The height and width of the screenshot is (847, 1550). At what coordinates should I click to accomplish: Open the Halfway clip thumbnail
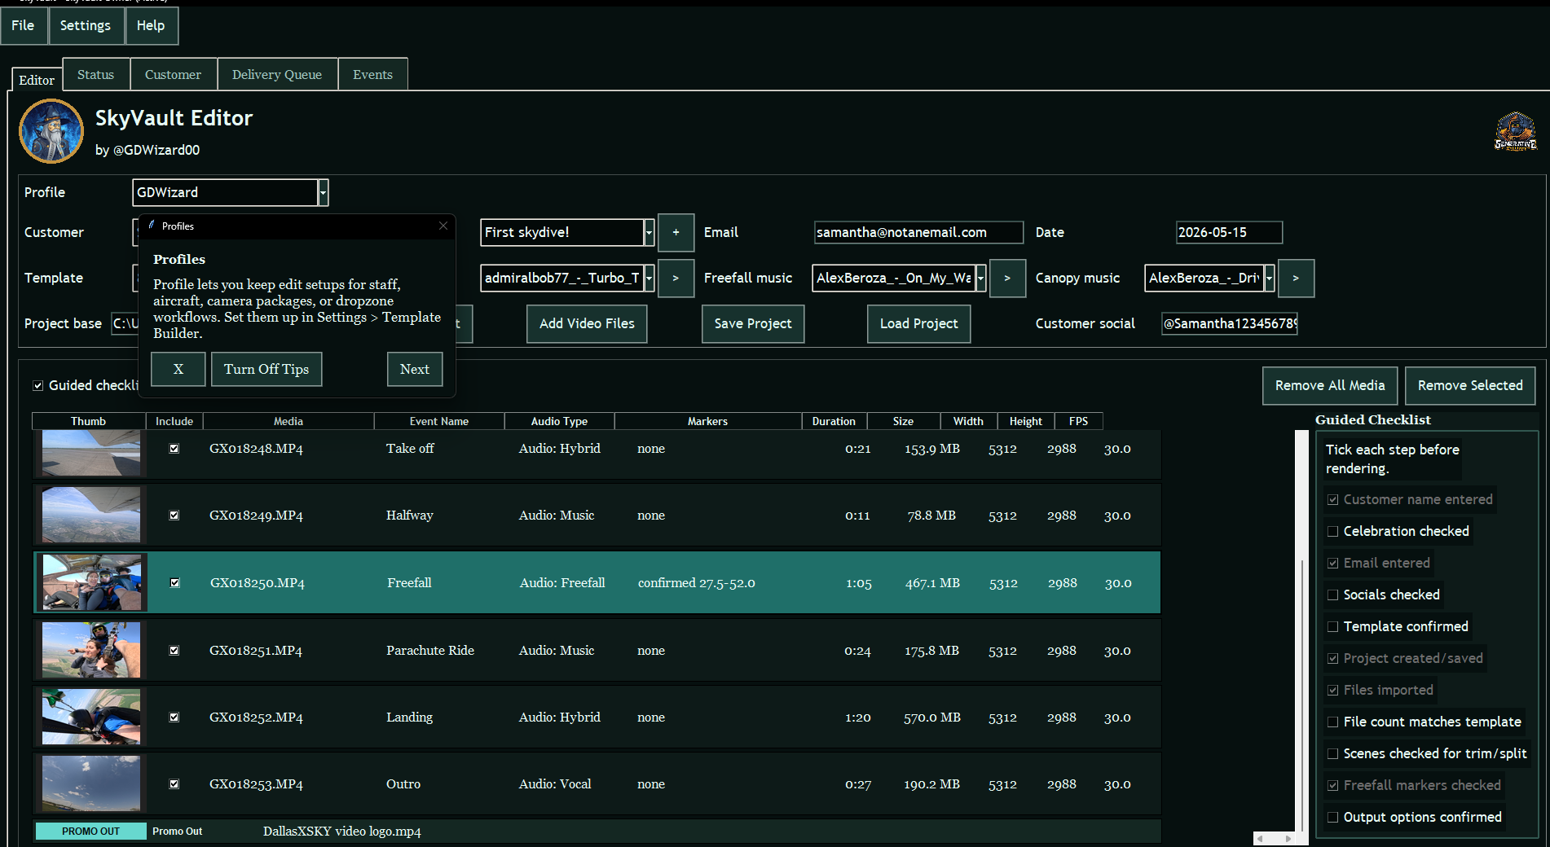[x=91, y=515]
